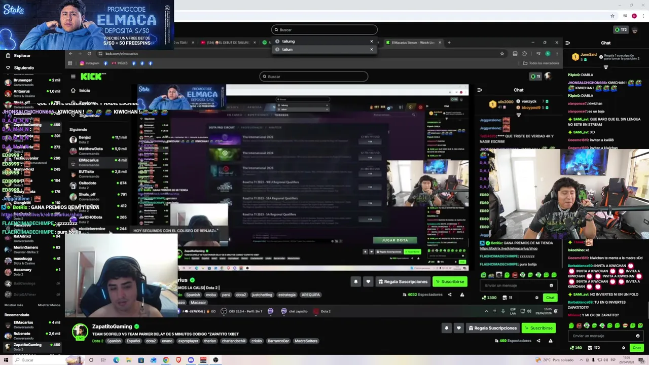The image size is (649, 365).
Task: Collapse the list with Mostrar Menos
Action: (x=49, y=305)
